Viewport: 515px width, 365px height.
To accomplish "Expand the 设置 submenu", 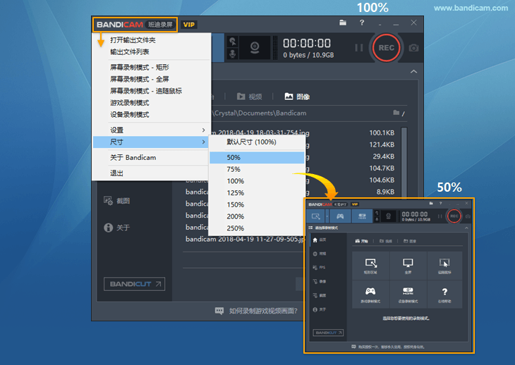I will (151, 130).
